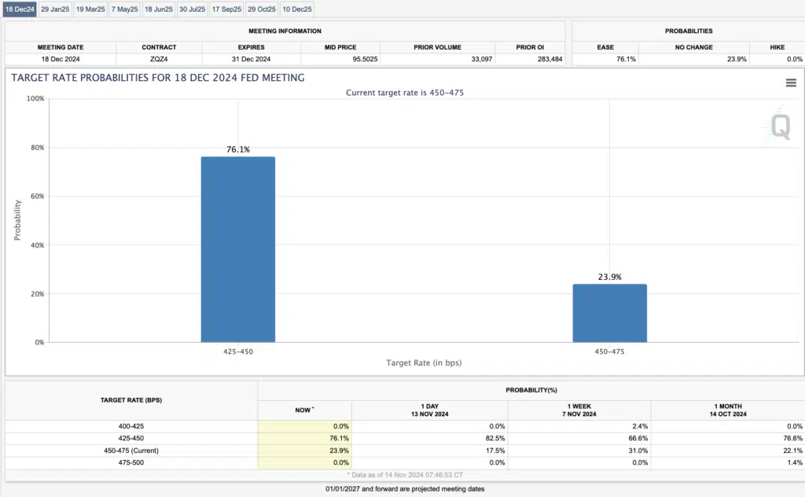Open the 17 Sep25 meeting tab

(226, 9)
